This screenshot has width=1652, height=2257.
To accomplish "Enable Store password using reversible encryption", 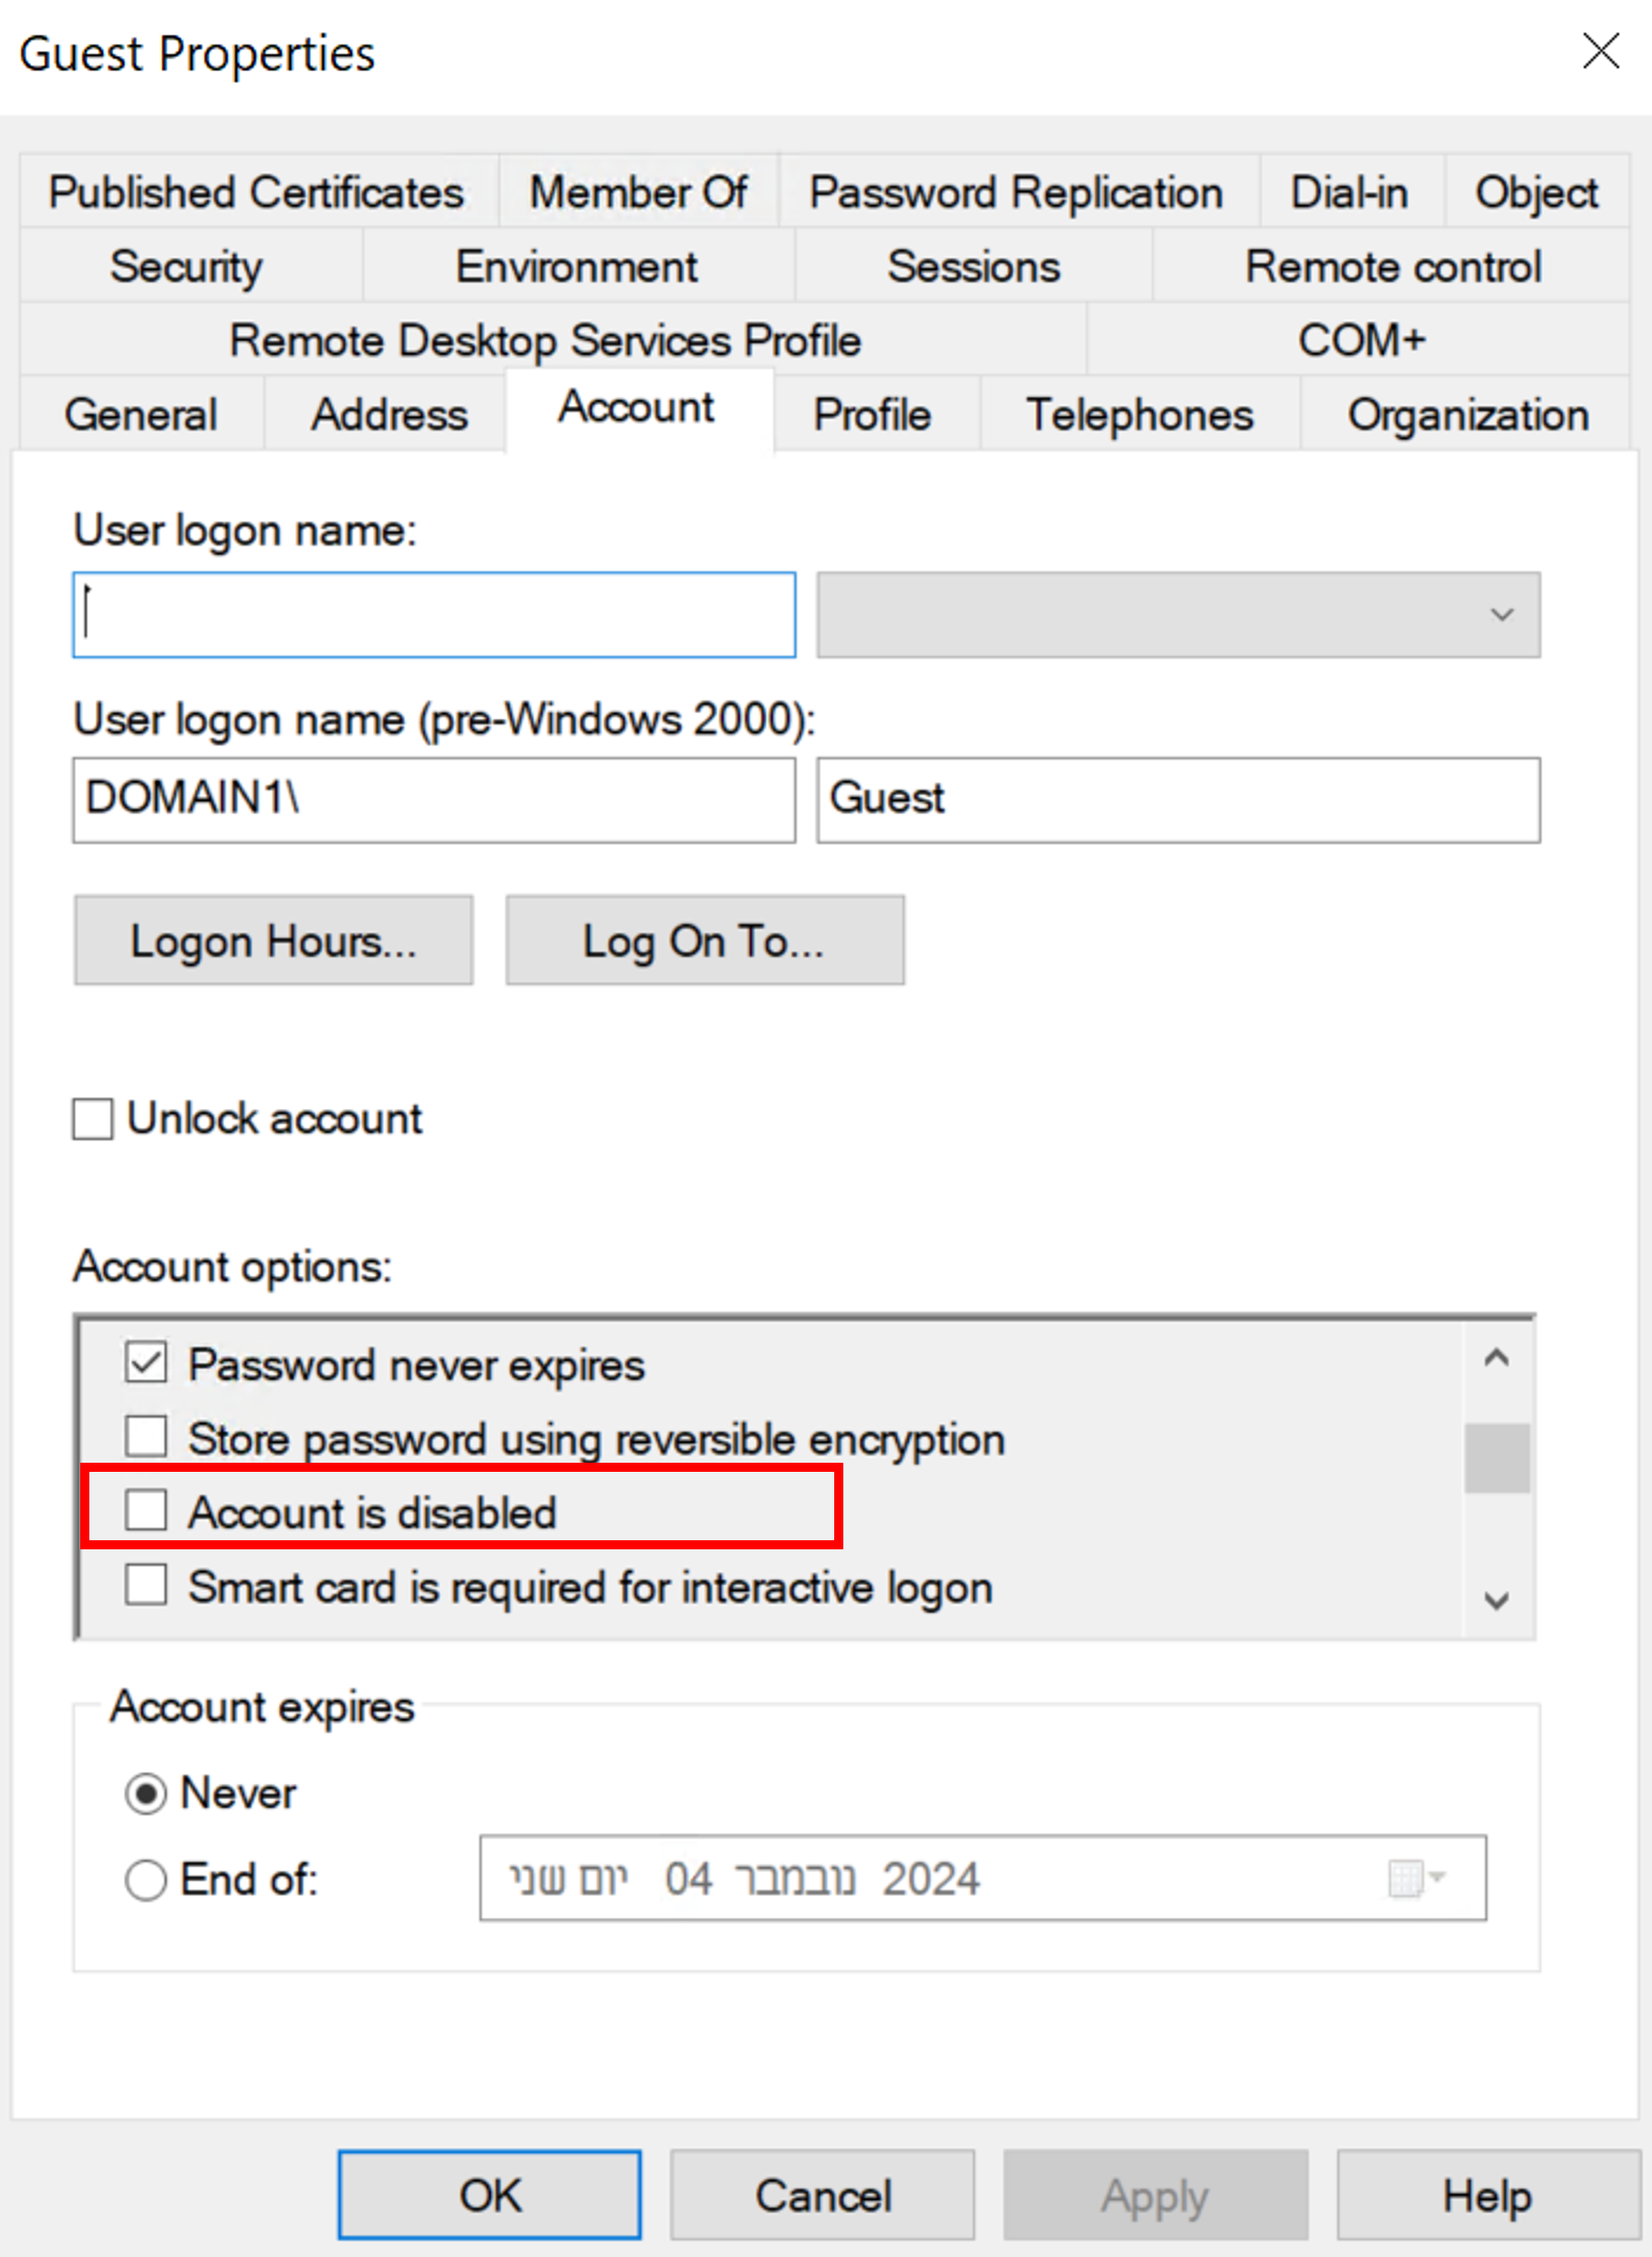I will (146, 1438).
